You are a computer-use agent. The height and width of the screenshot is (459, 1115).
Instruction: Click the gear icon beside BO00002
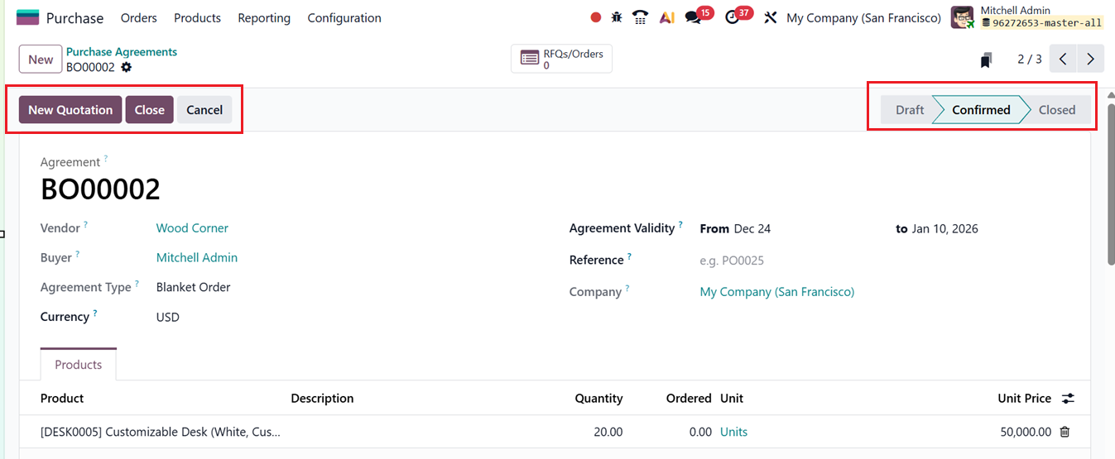click(x=127, y=68)
